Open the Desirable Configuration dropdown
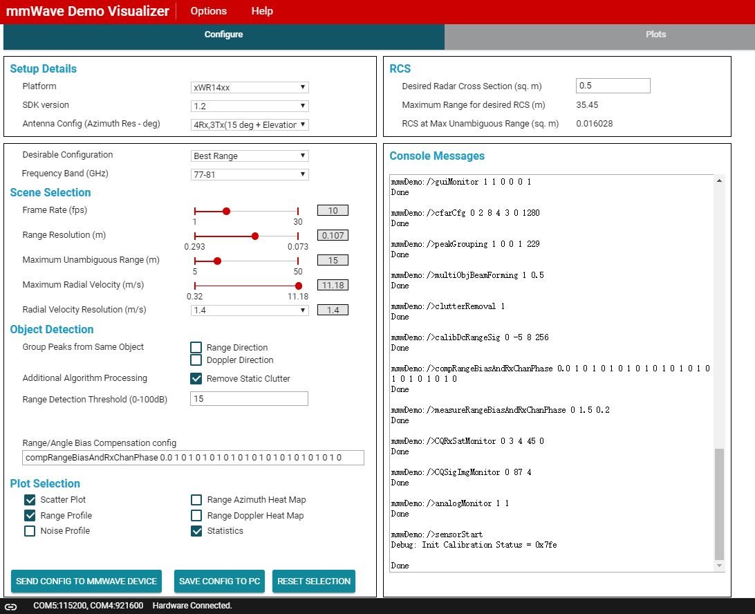This screenshot has height=614, width=755. pos(250,156)
